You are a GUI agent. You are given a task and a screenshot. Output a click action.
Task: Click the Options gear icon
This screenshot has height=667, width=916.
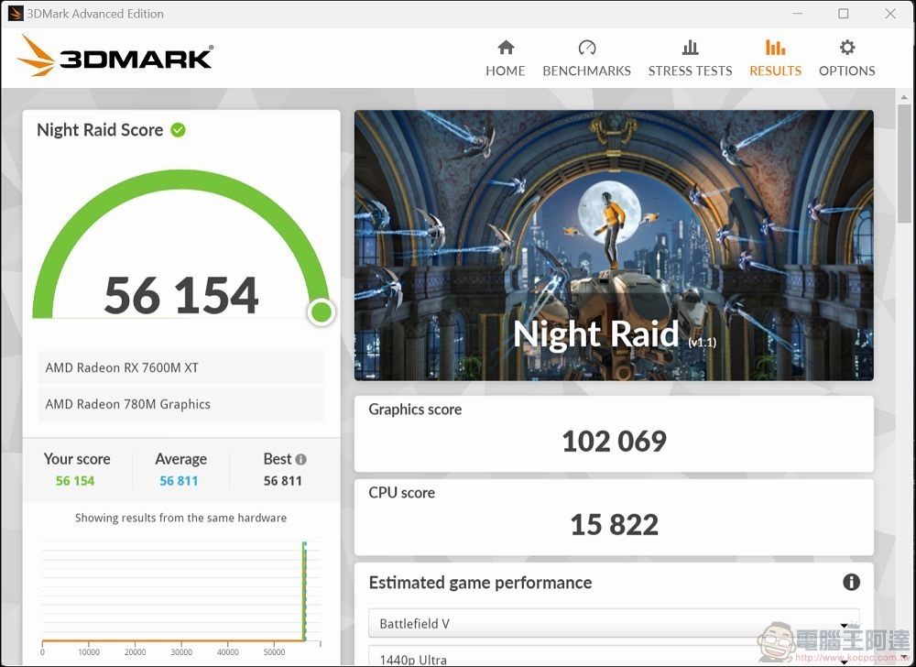[x=847, y=48]
